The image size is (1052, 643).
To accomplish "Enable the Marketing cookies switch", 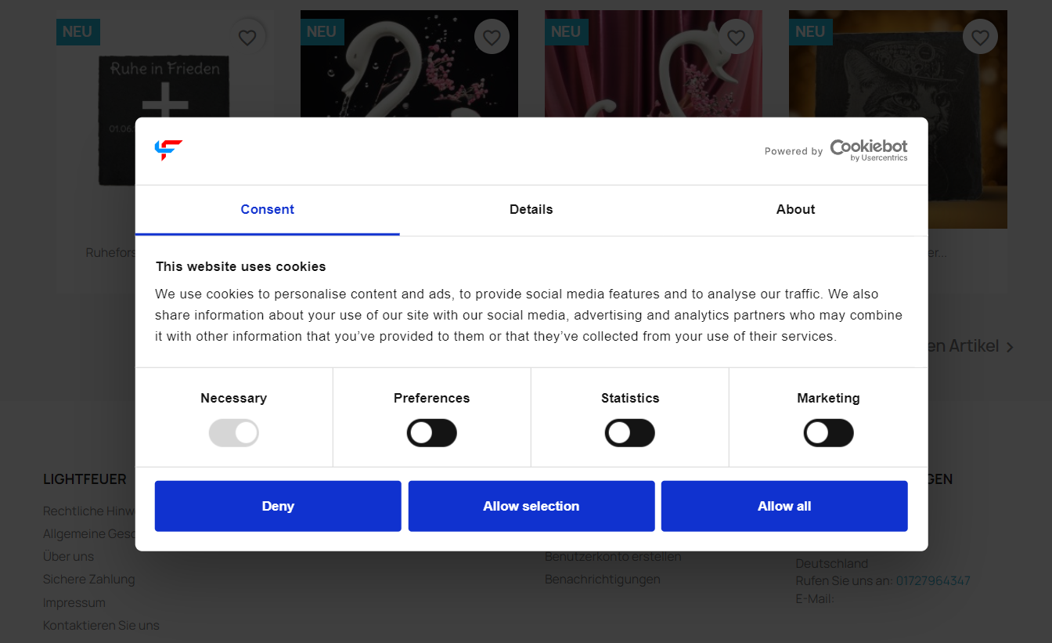I will point(828,433).
